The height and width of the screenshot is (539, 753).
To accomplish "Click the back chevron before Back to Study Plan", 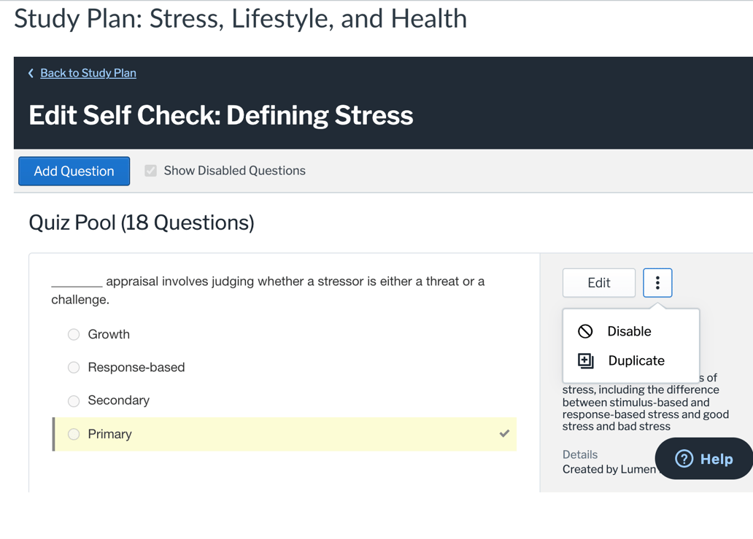I will [30, 73].
